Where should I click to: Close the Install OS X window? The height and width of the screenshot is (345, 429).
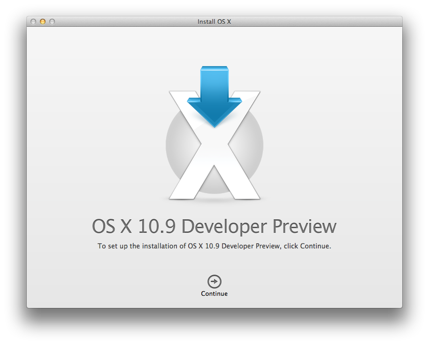tap(33, 22)
